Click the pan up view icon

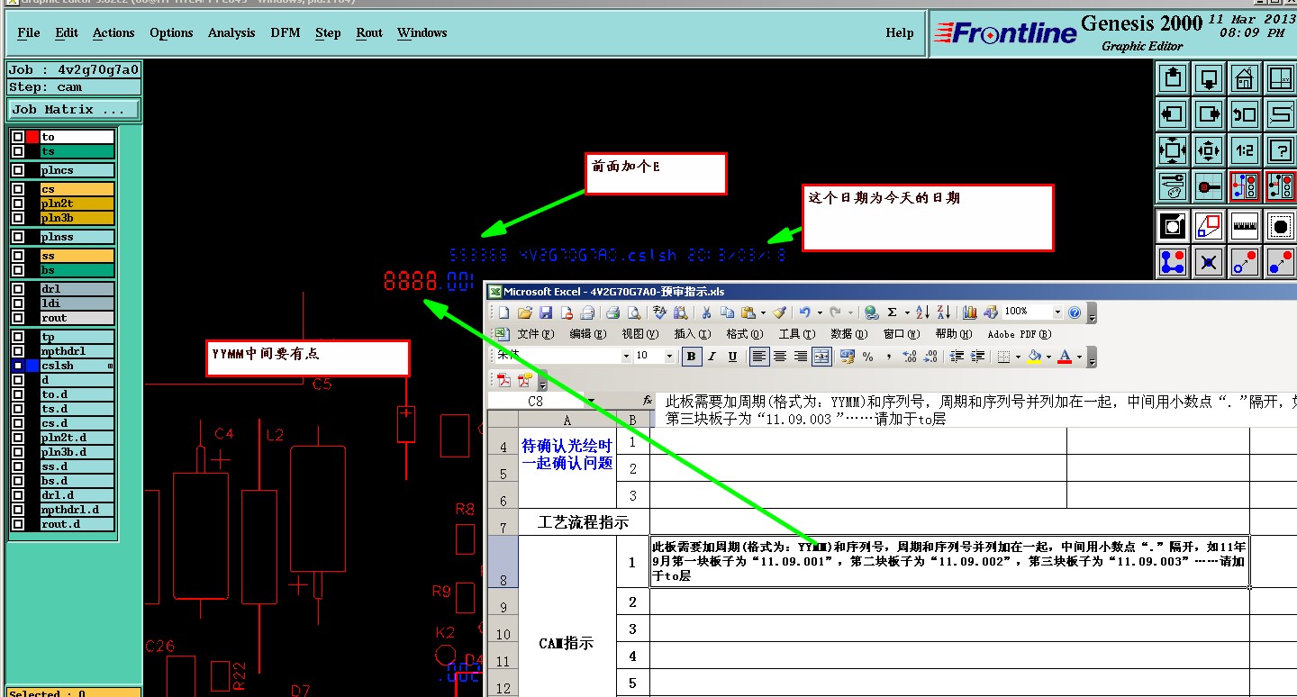[1173, 78]
